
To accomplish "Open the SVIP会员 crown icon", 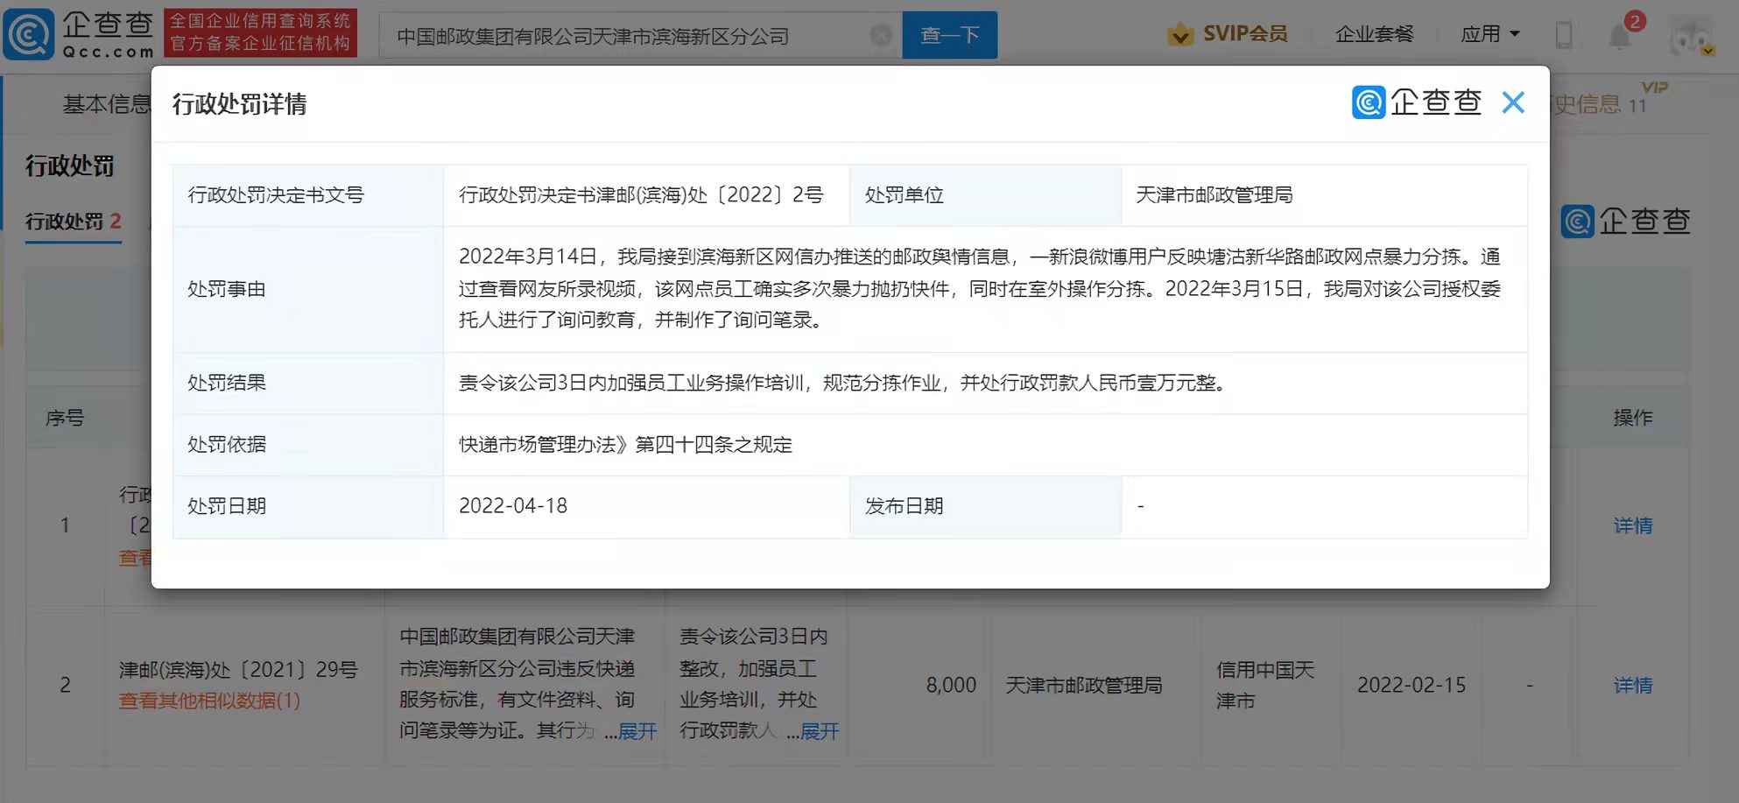I will (x=1179, y=35).
